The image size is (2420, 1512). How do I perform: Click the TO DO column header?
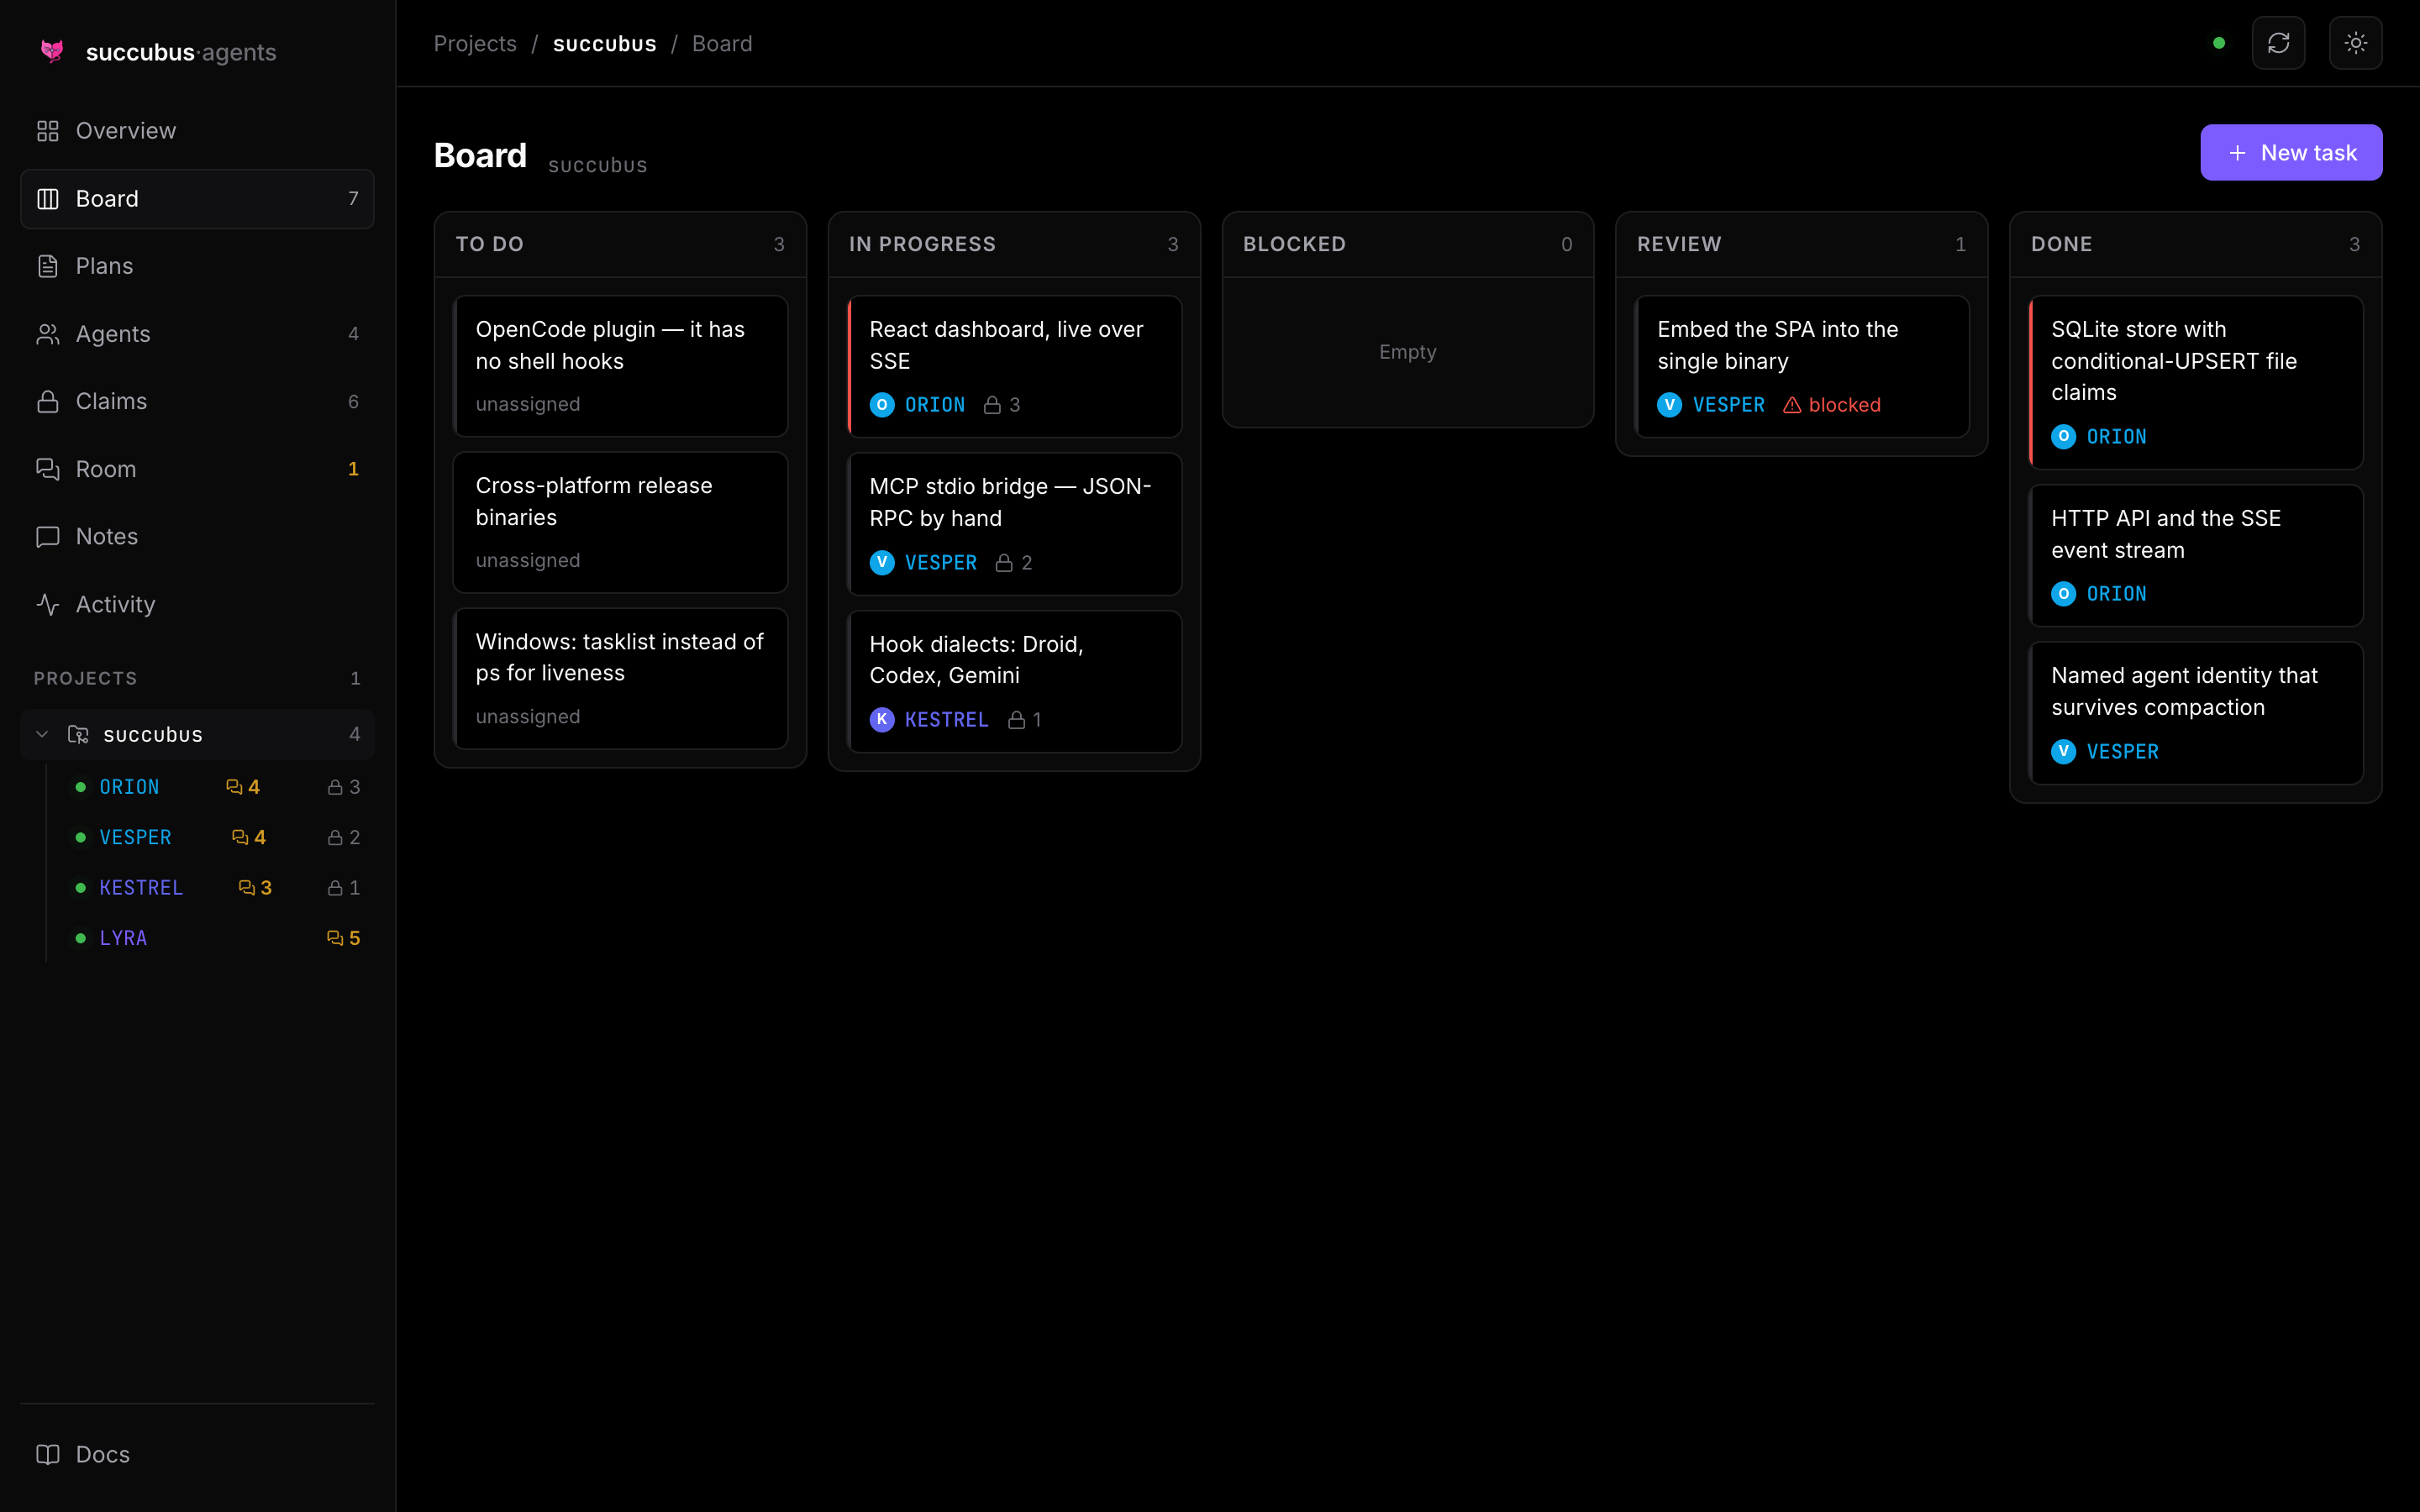tap(620, 244)
